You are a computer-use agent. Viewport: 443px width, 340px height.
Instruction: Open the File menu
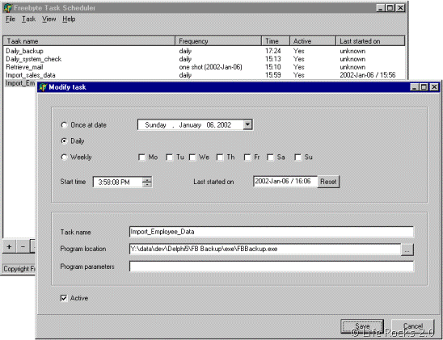11,19
